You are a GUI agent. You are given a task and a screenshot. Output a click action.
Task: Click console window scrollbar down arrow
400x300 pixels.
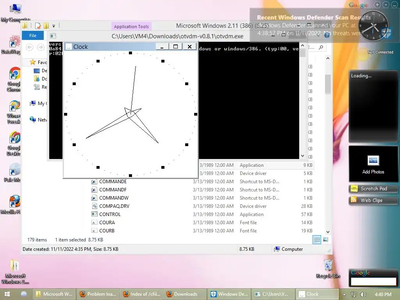click(303, 156)
